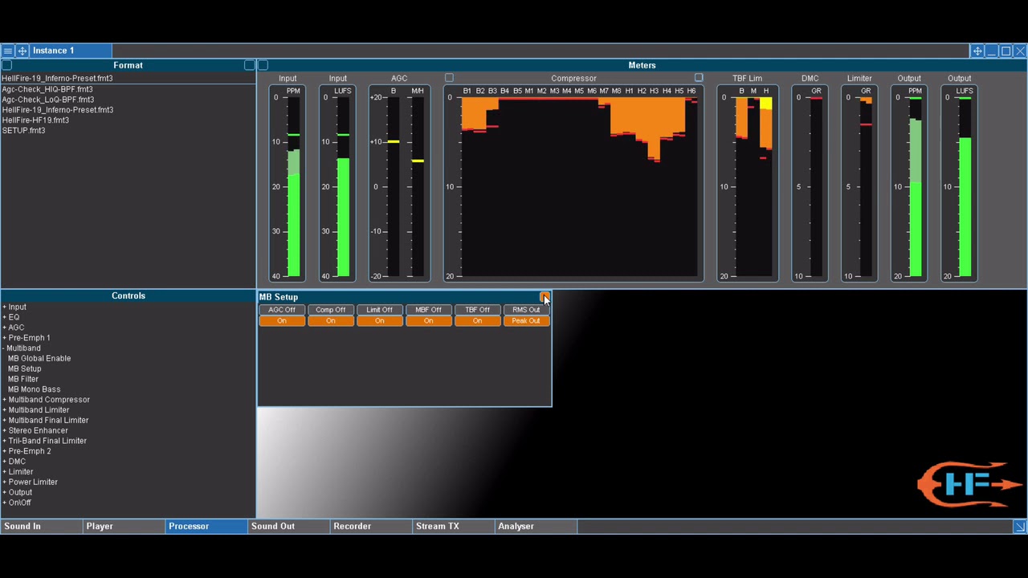Expand the Stereo Enhancer controls item
The height and width of the screenshot is (578, 1028).
point(38,431)
